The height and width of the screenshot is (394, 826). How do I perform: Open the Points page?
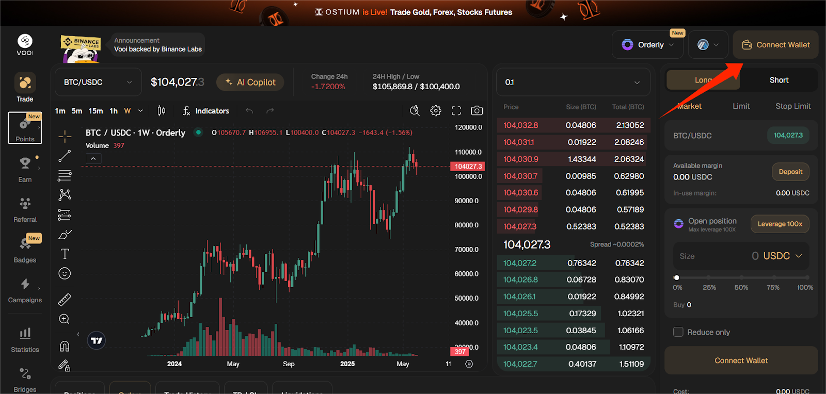pos(25,128)
